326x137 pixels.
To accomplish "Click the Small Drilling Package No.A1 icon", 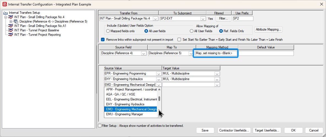I will pyautogui.click(x=11, y=26).
